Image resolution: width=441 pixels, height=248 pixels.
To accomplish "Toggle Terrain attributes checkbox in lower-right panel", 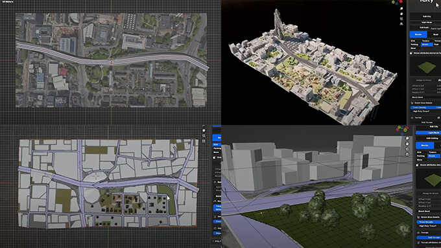I will [x=418, y=242].
